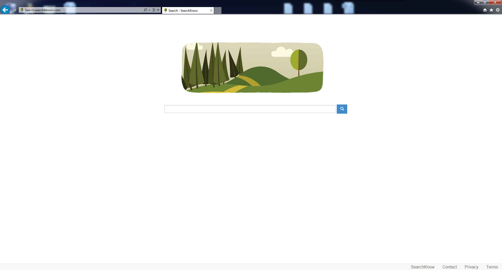Click the site favicon in address bar
This screenshot has height=270, width=502.
click(22, 10)
